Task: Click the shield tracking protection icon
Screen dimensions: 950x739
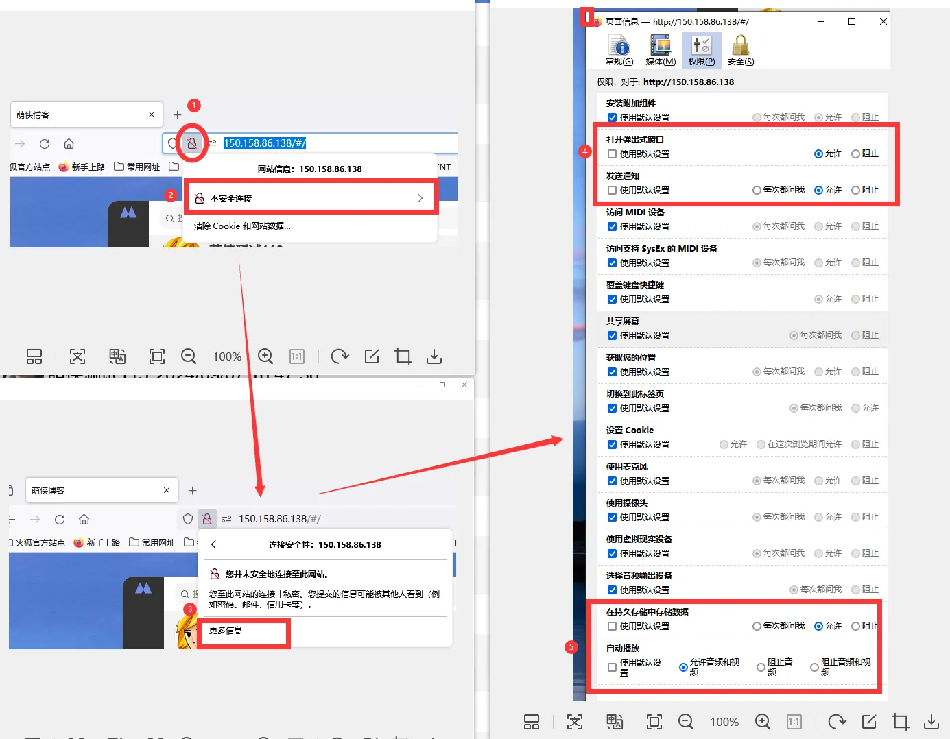Action: pos(171,143)
